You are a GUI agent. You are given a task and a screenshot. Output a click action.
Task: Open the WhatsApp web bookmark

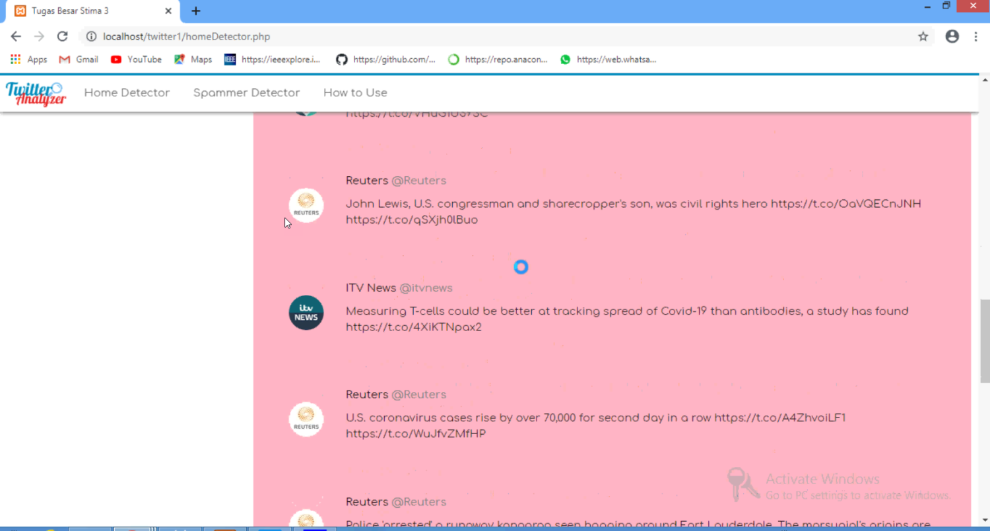[x=609, y=59]
